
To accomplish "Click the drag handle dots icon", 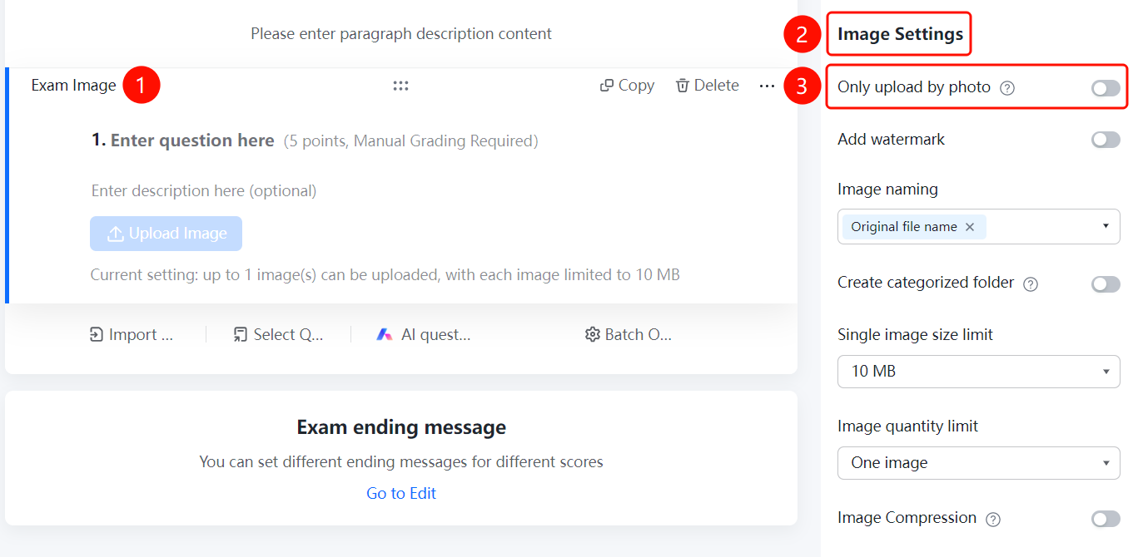I will [400, 86].
